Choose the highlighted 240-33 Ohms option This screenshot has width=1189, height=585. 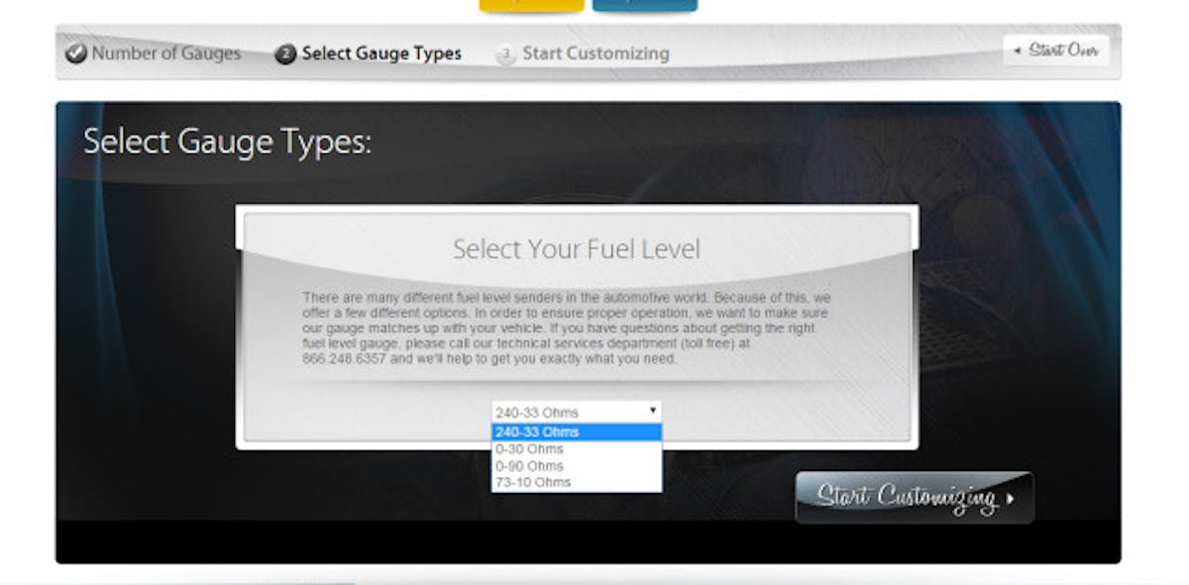click(x=576, y=432)
